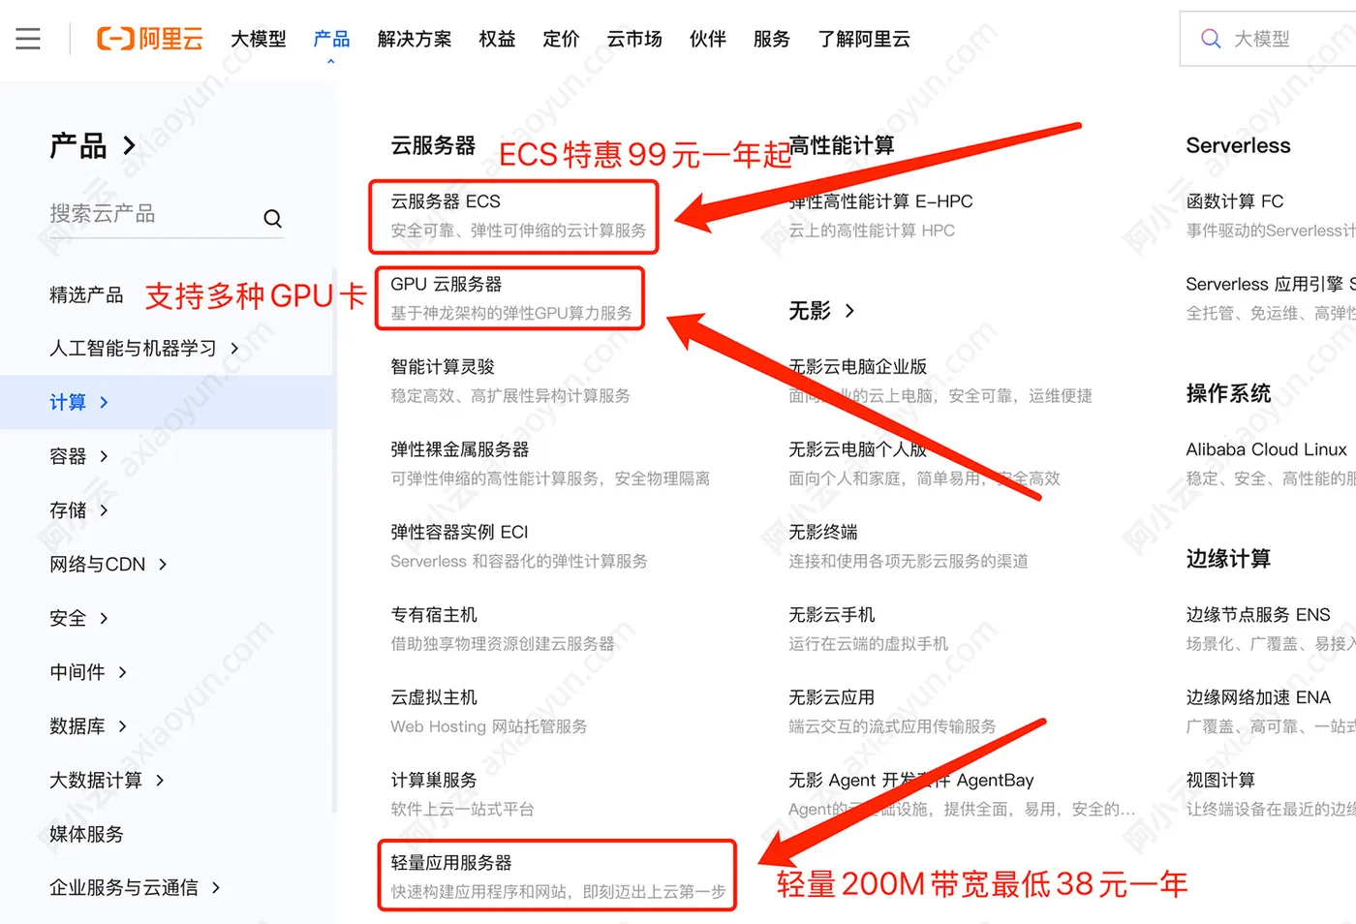Open the 了解阿里云 menu

click(864, 39)
